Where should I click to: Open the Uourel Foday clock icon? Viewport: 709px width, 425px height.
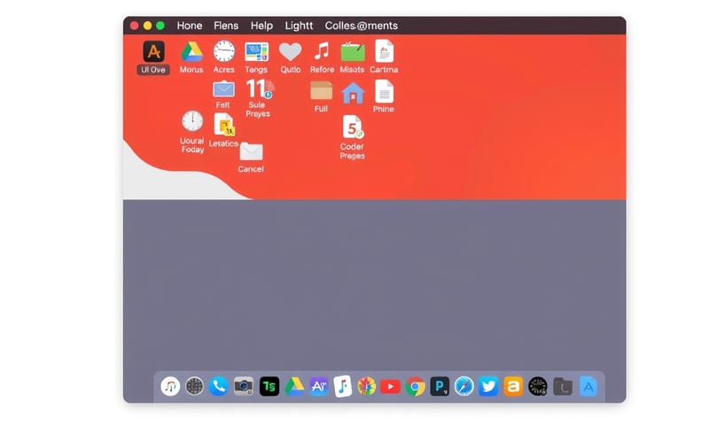192,121
